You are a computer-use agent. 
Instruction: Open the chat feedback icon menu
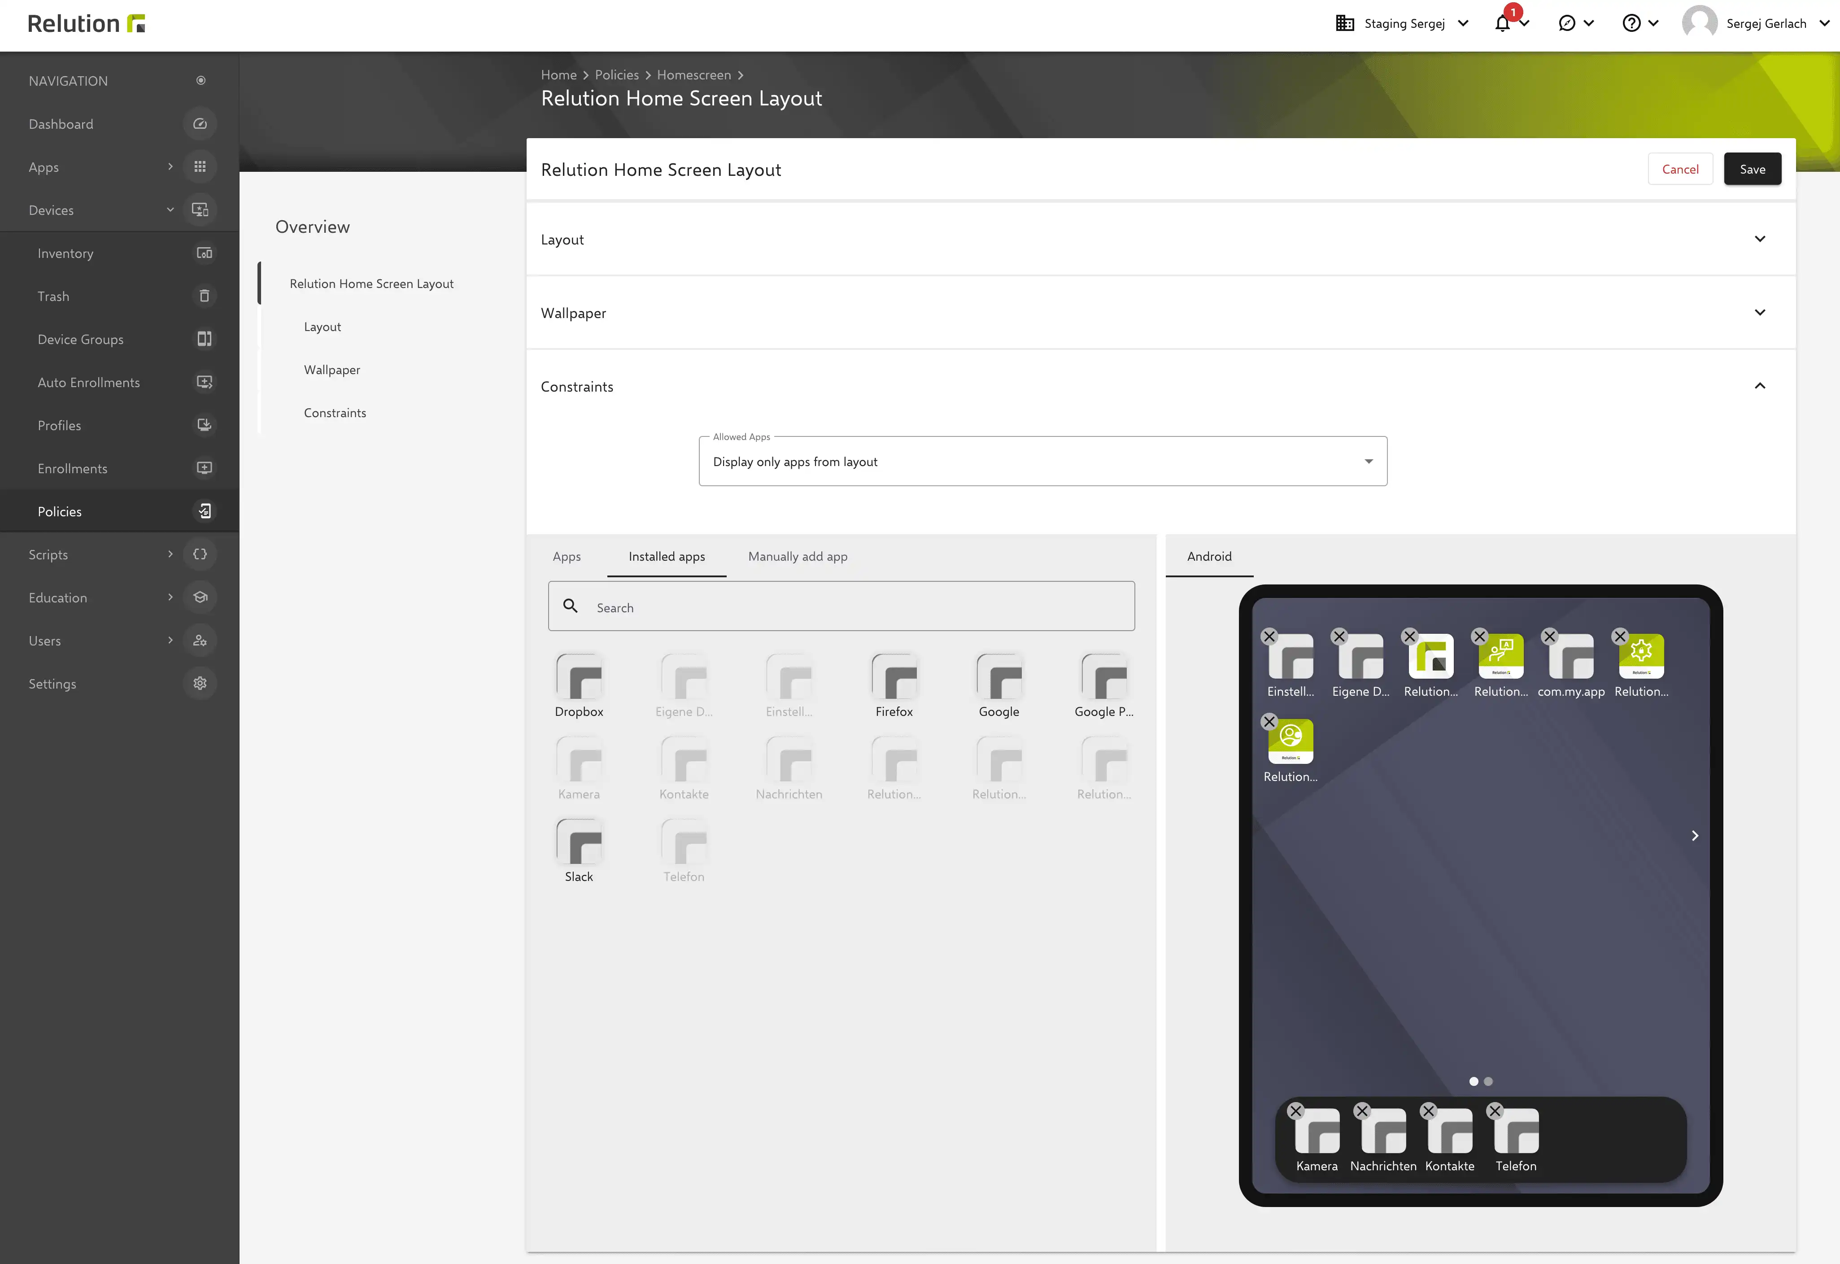click(x=1566, y=24)
